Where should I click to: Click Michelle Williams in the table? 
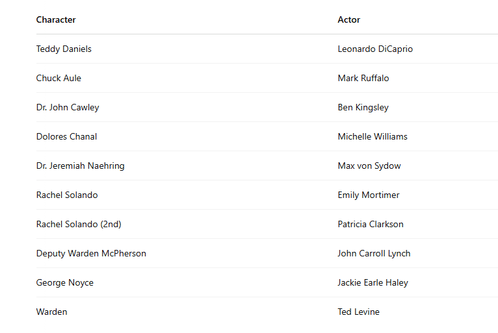pos(373,136)
